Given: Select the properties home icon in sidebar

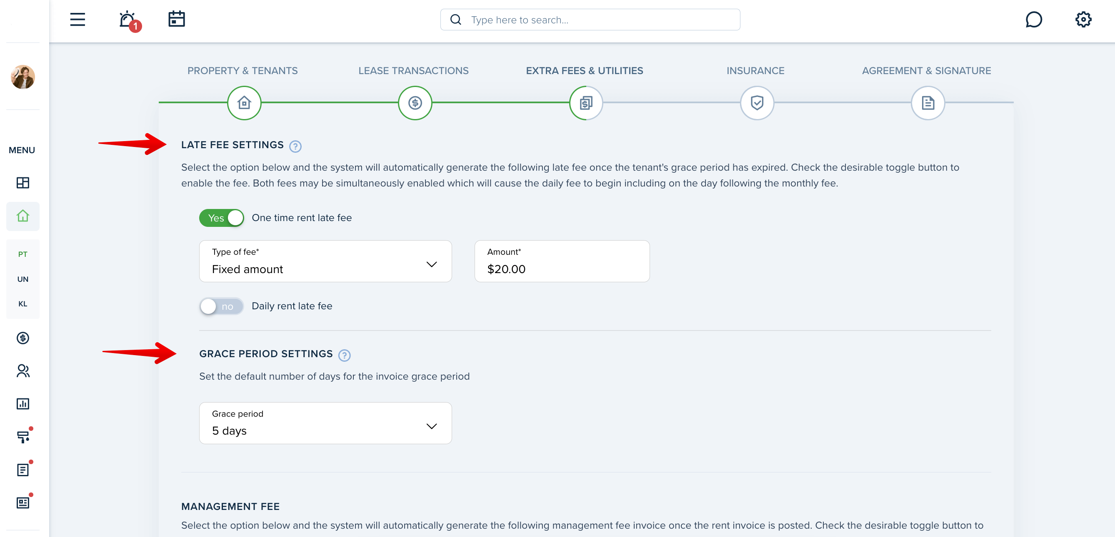Looking at the screenshot, I should (x=23, y=216).
